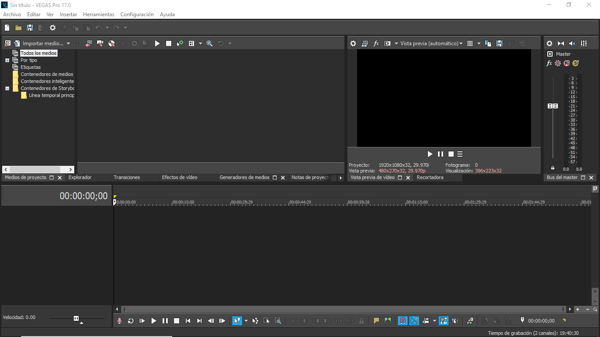Save preview snapshot to file icon
Screen dimensions: 600x337
(499, 43)
